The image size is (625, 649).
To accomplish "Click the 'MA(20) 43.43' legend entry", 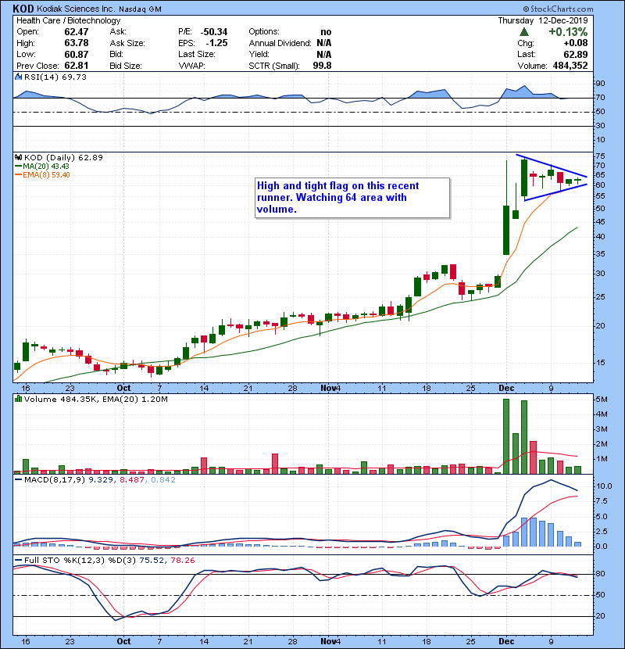I will (46, 166).
